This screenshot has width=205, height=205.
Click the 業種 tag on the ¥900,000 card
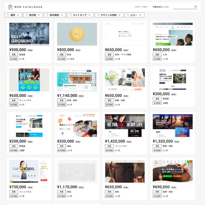click(x=14, y=55)
